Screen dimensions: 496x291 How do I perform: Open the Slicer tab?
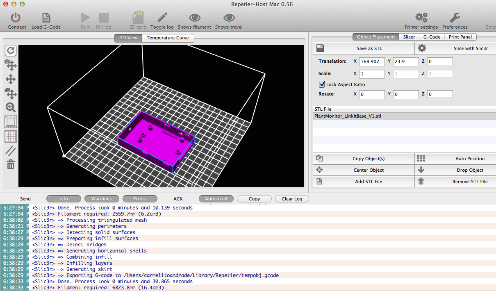pyautogui.click(x=409, y=37)
